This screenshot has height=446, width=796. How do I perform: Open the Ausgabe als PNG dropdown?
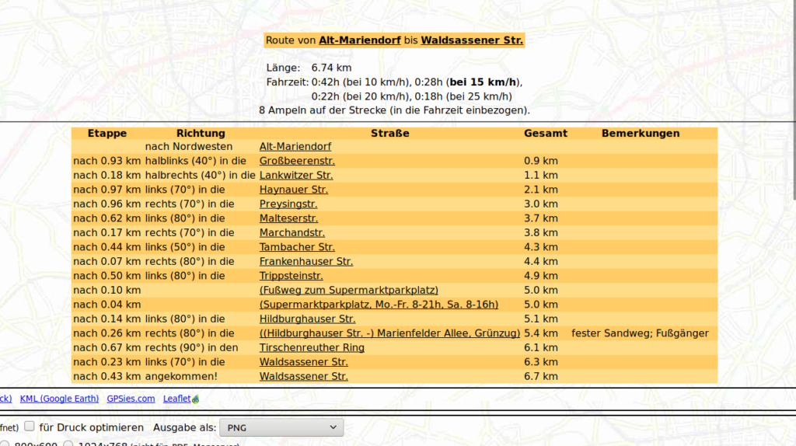coord(281,427)
